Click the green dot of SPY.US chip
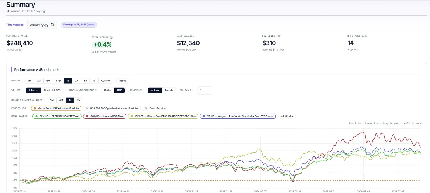This screenshot has width=430, height=193. [x=36, y=116]
